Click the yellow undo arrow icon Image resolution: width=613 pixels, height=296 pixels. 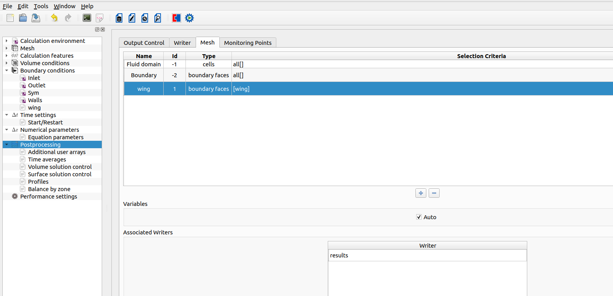[x=54, y=18]
